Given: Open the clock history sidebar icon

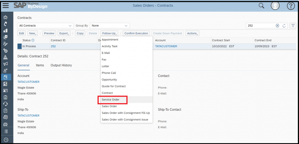Looking at the screenshot, I should [x=6, y=140].
